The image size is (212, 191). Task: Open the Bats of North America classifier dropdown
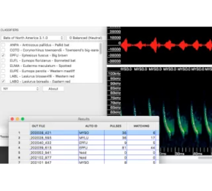[33, 38]
